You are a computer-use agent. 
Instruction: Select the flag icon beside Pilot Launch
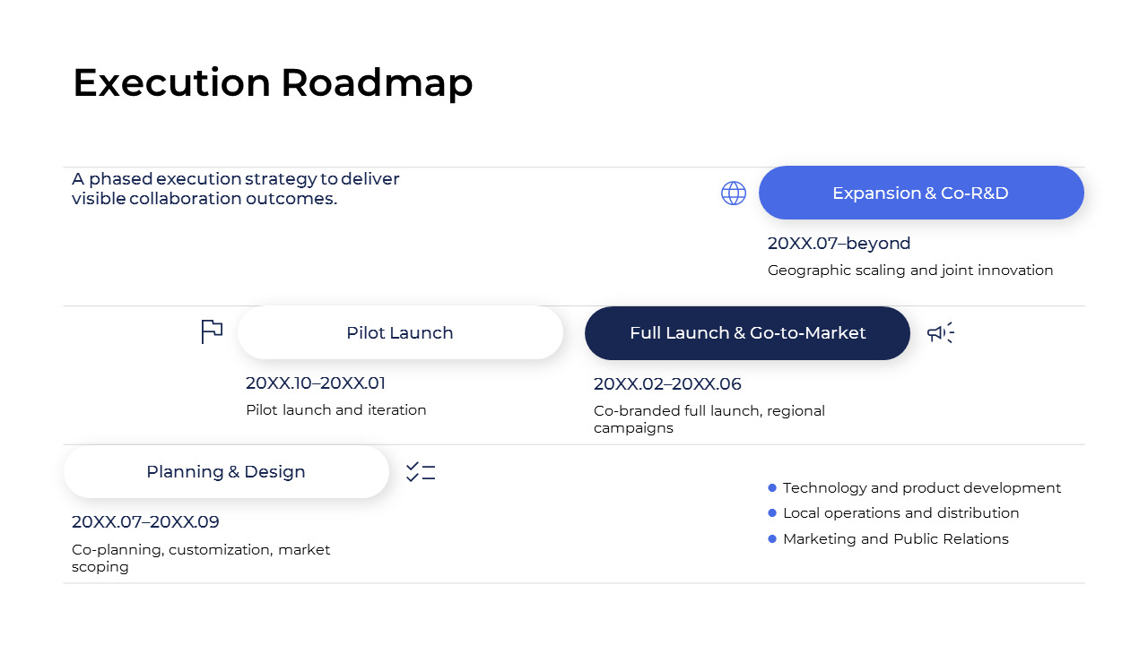click(x=212, y=331)
